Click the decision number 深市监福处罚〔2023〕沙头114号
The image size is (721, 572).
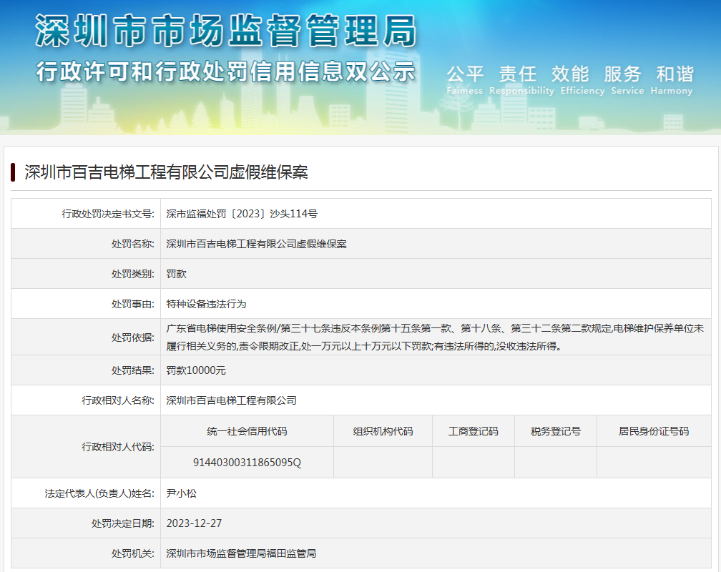click(242, 214)
